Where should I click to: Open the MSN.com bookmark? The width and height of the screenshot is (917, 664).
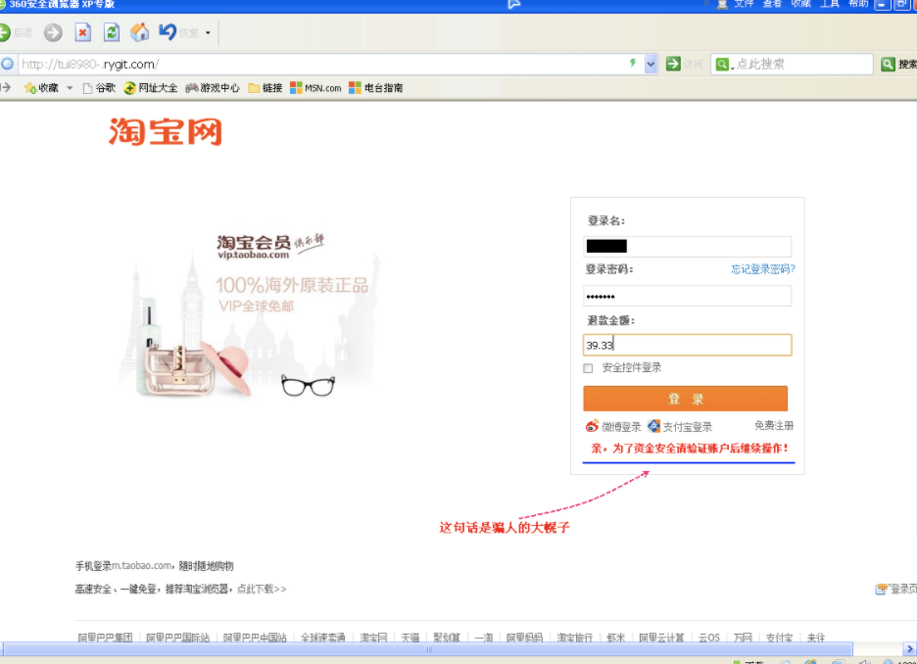315,88
